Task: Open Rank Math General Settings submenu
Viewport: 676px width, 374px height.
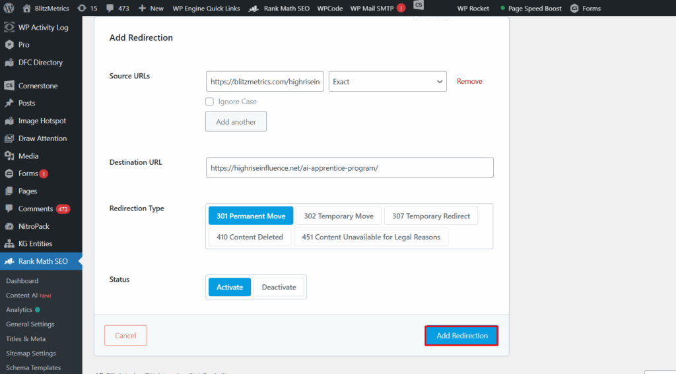Action: coord(30,324)
